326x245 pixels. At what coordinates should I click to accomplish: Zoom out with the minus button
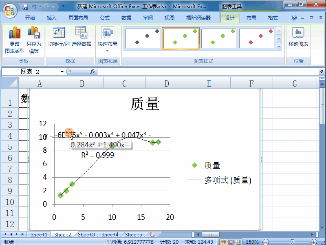pos(266,242)
